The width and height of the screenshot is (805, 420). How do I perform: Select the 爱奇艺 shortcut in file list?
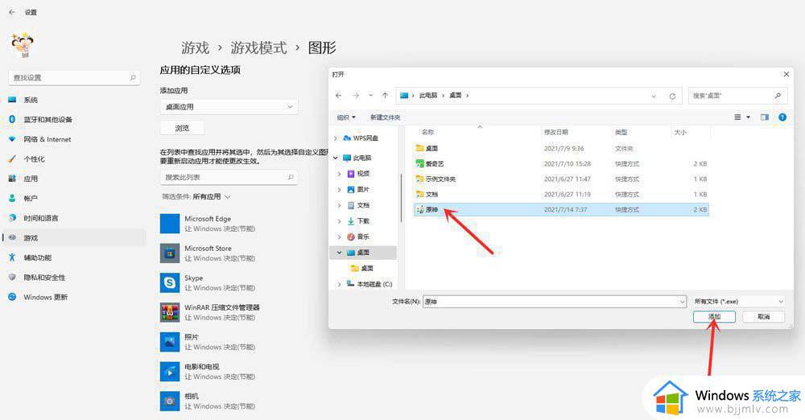pyautogui.click(x=562, y=164)
